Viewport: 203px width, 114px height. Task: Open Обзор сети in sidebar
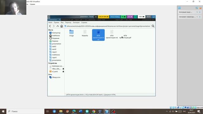[x=55, y=77]
